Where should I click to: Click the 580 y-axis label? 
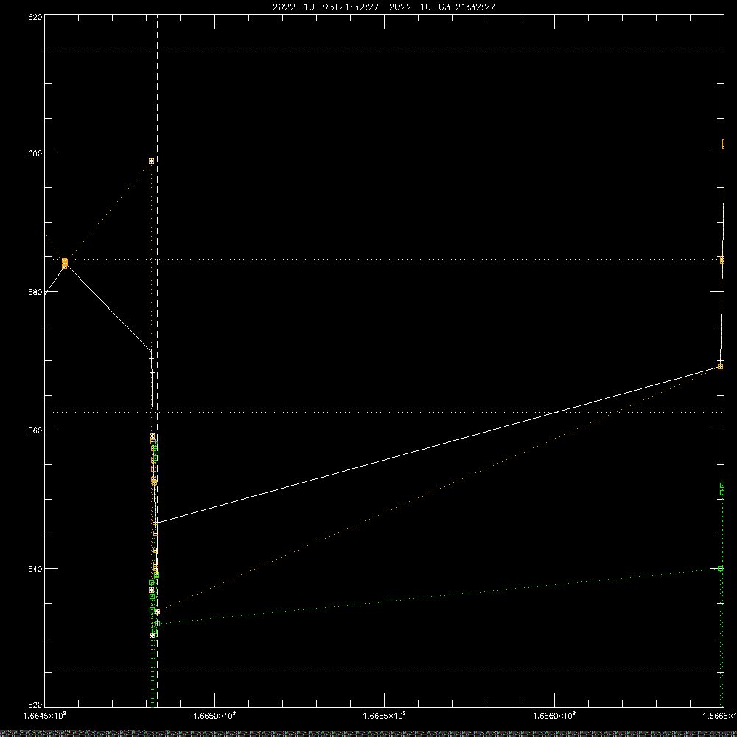(x=35, y=292)
